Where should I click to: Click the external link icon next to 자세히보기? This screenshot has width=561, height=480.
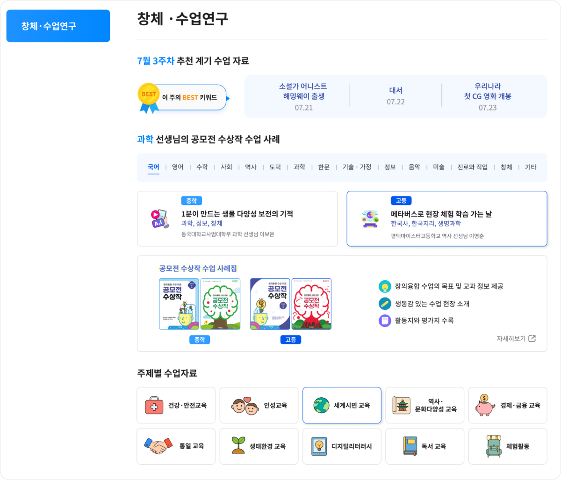pos(532,338)
